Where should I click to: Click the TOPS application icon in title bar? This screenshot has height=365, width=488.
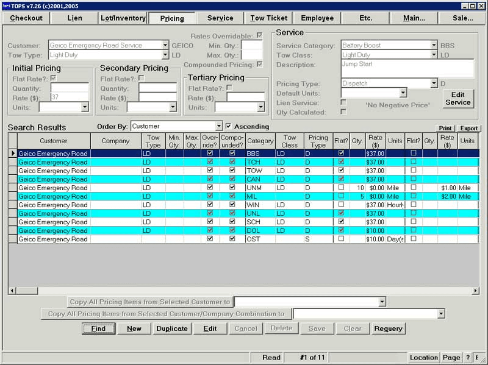(6, 6)
